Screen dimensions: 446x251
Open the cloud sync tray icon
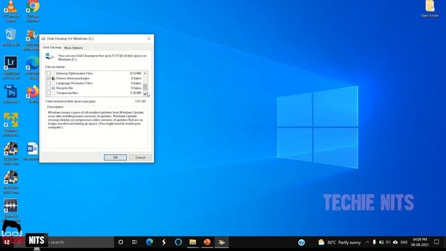click(x=395, y=242)
